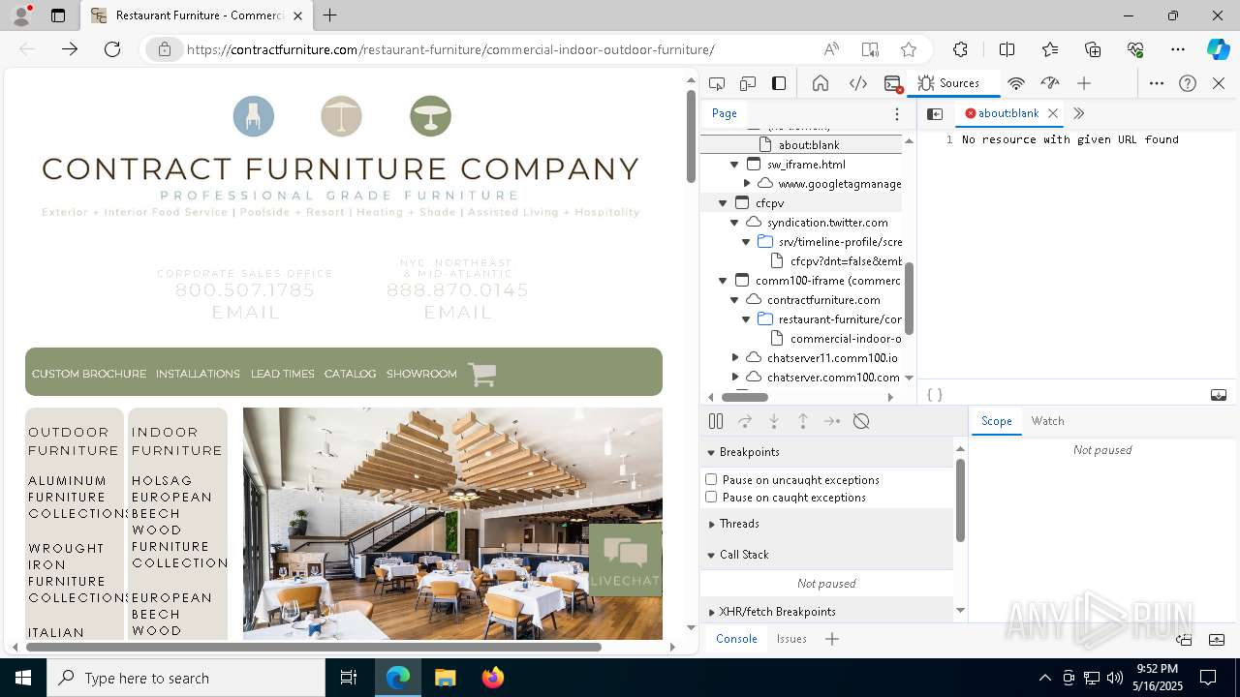This screenshot has height=697, width=1240.
Task: Click the umbrella circle logo icon
Action: tap(341, 116)
